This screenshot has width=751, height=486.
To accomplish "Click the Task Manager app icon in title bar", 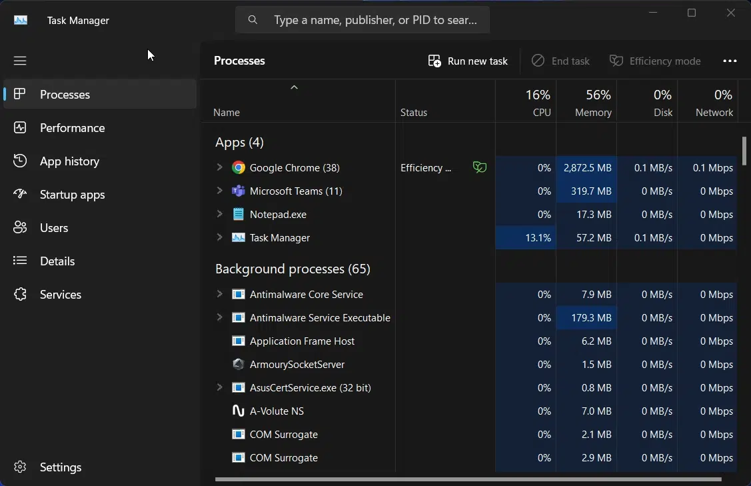I will tap(21, 20).
